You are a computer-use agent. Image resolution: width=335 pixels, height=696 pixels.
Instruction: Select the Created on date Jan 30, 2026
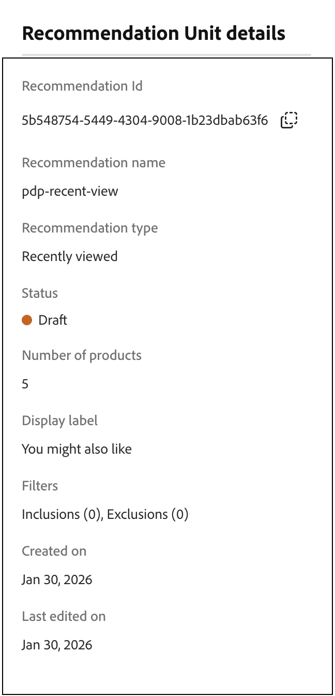pos(57,579)
